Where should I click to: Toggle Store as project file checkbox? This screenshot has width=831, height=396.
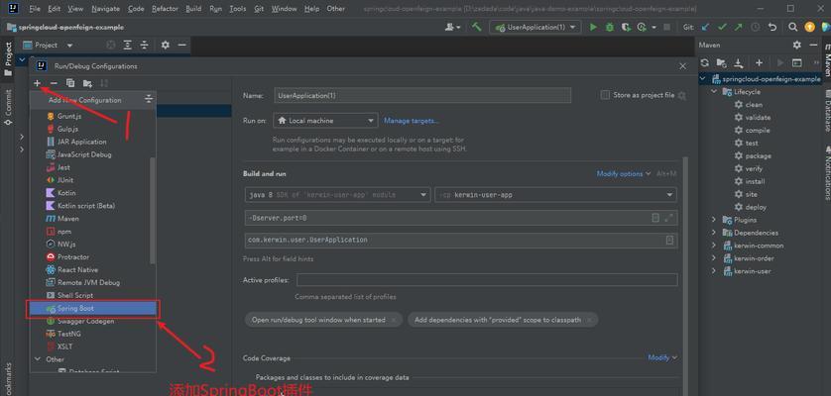point(605,95)
